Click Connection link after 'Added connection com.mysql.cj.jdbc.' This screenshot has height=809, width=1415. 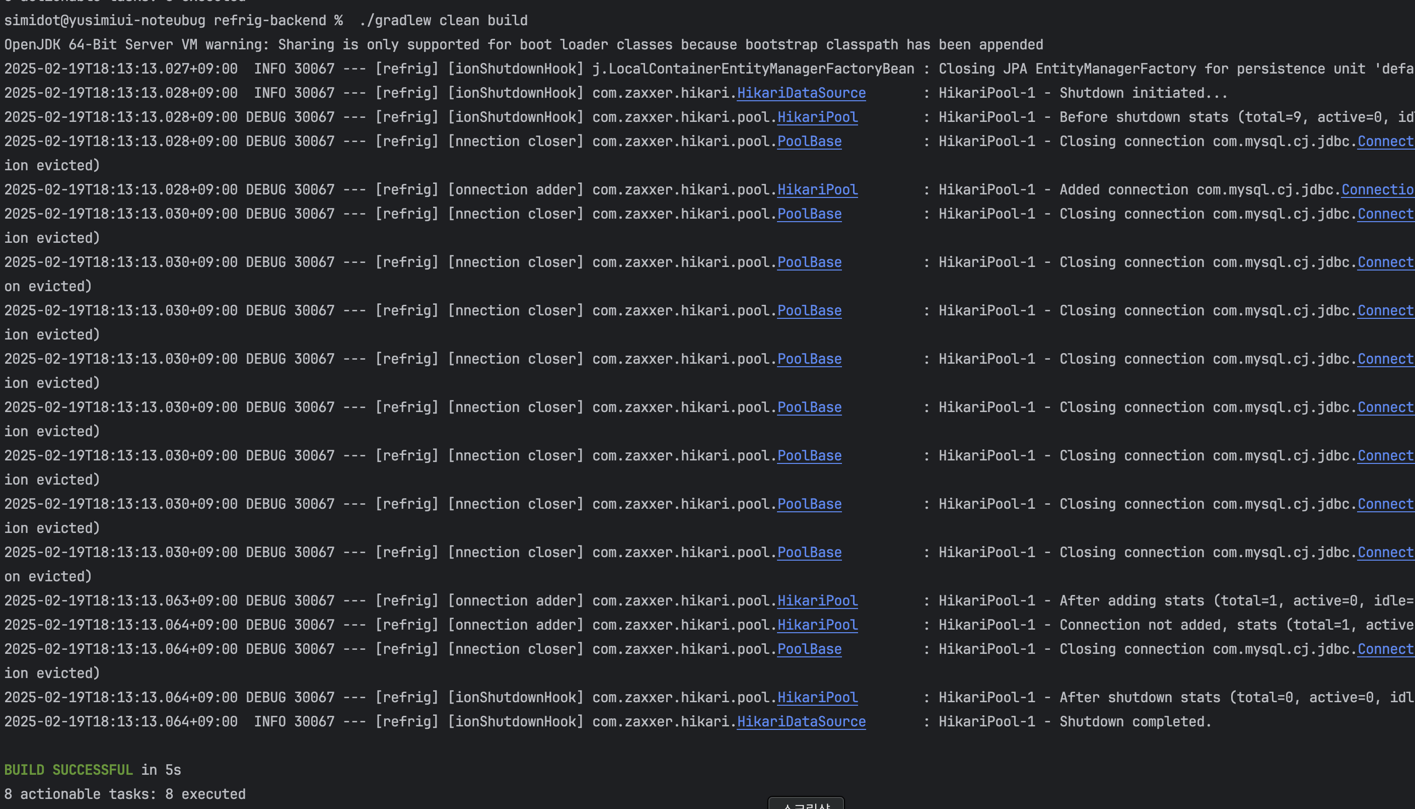(x=1377, y=189)
